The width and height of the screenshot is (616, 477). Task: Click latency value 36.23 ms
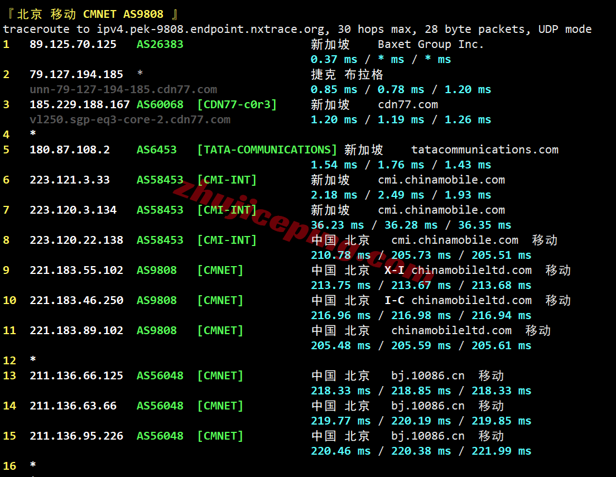click(x=338, y=225)
